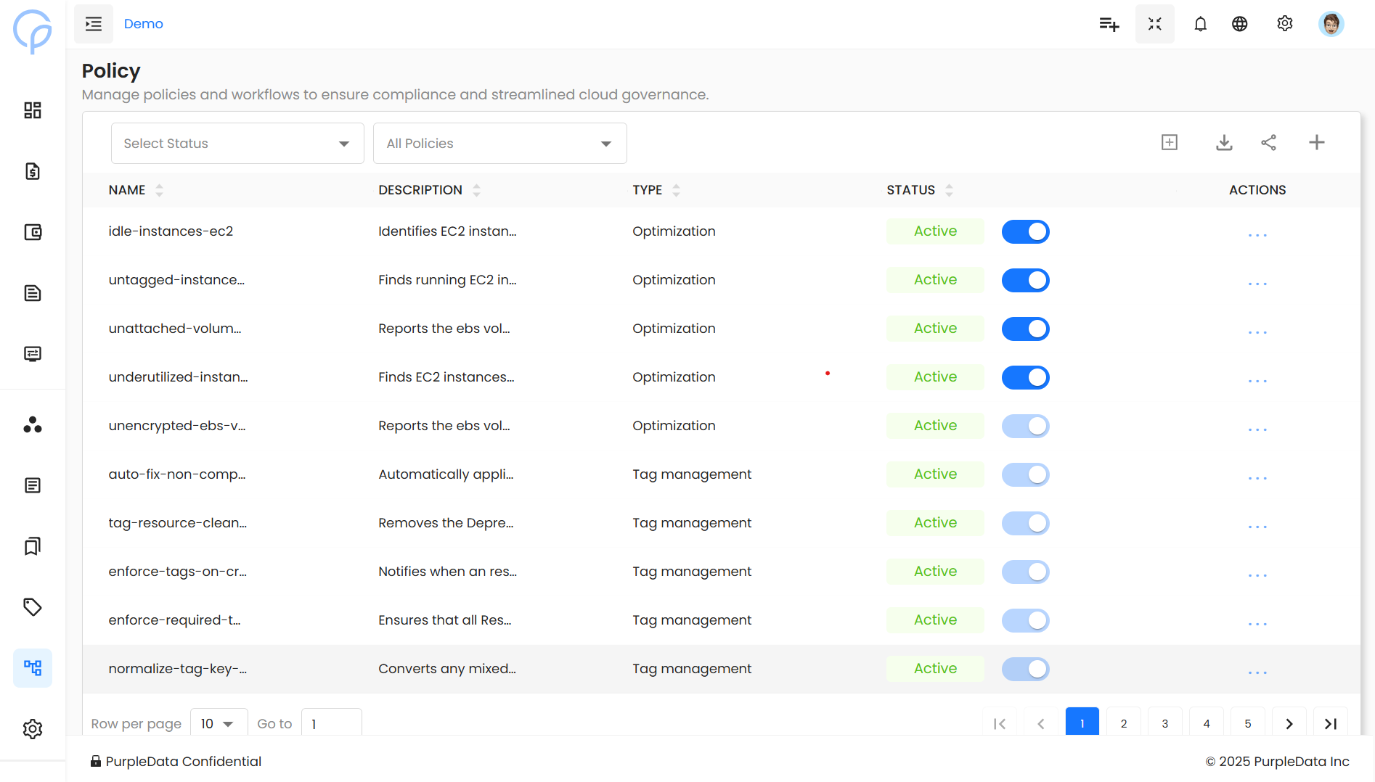This screenshot has width=1375, height=782.
Task: Collapse the sidebar menu icon
Action: [x=94, y=24]
